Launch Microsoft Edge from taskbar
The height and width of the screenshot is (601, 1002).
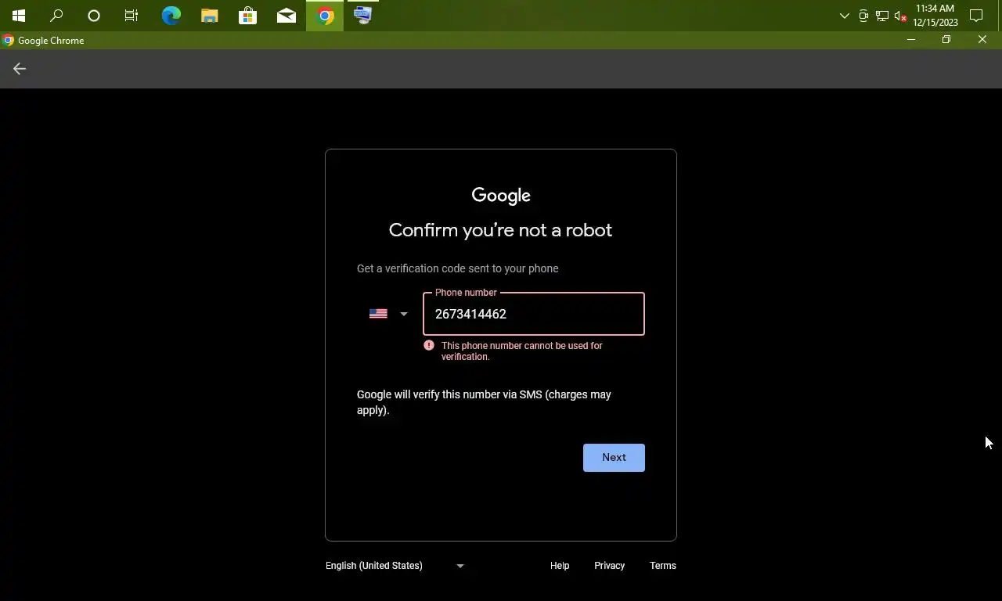click(171, 16)
